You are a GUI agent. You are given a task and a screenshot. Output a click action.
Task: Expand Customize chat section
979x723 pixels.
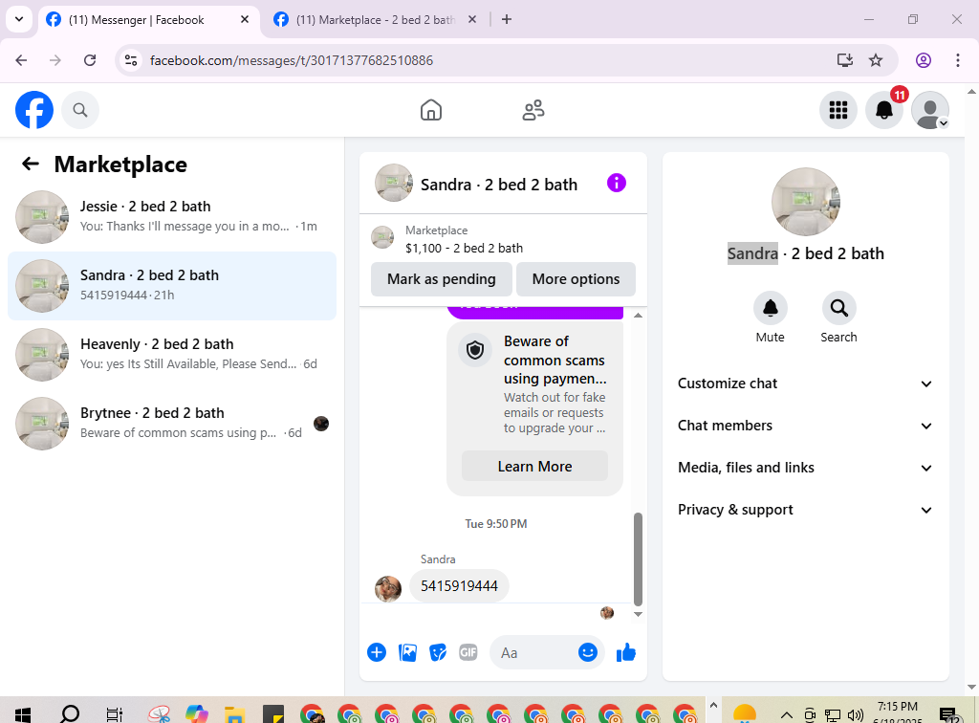(x=805, y=383)
